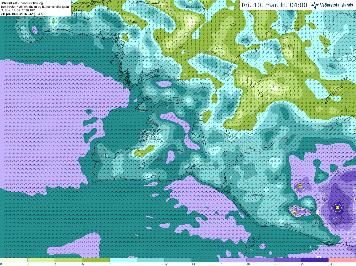Click the Holtavörðuheiði station label
Screen dimensions: 356x266
tap(195, 7)
